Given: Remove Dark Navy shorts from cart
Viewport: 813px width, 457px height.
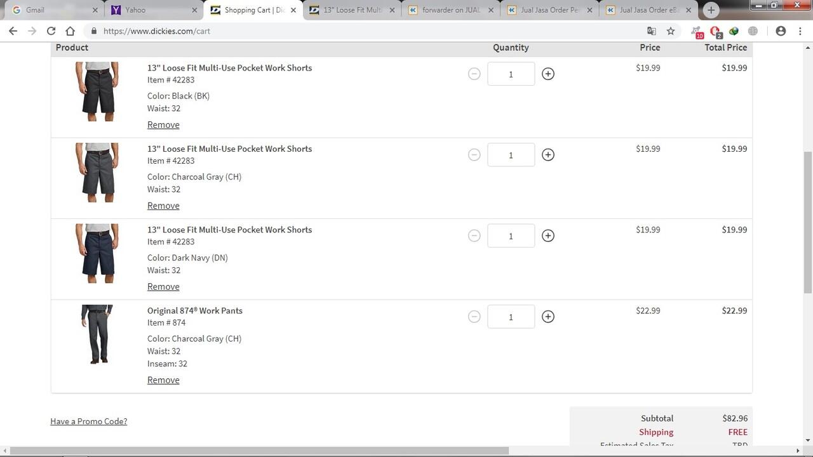Looking at the screenshot, I should coord(163,287).
